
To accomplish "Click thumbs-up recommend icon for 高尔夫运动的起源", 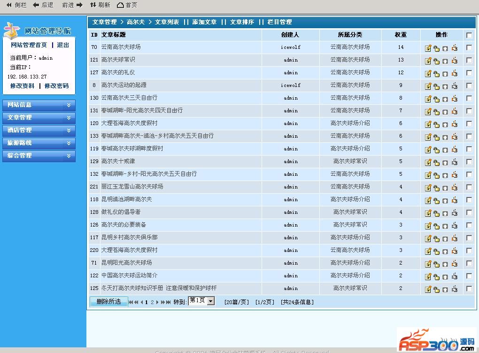I will click(454, 86).
